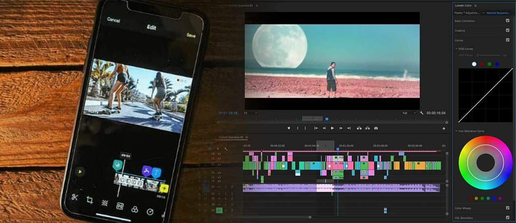Click the moon video preview frame
Image resolution: width=516 pixels, height=223 pixels.
(x=332, y=61)
